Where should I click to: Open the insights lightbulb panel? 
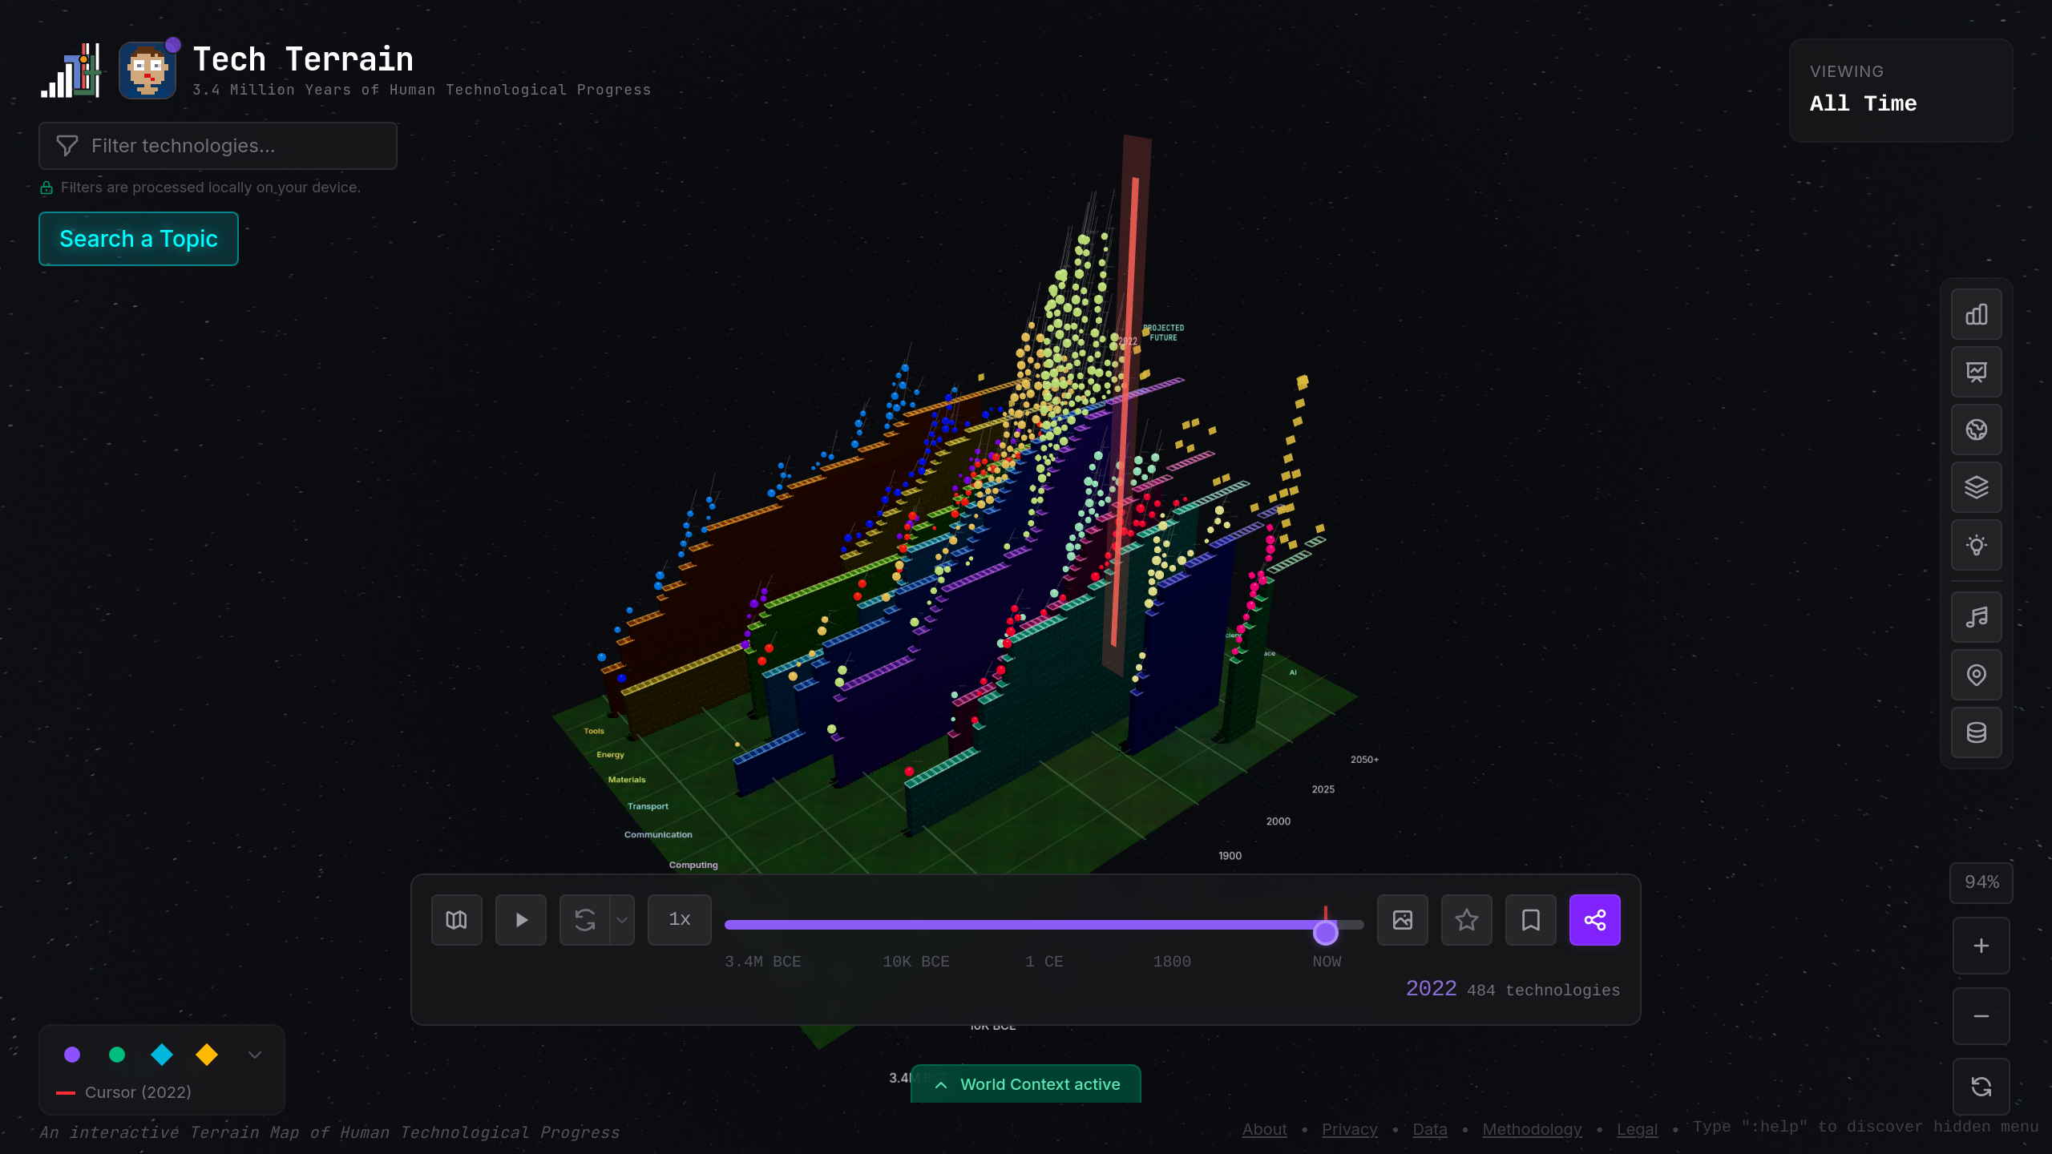click(1976, 546)
